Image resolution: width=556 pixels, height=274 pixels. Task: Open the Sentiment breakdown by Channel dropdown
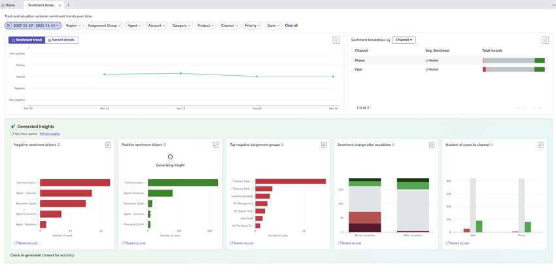pos(404,40)
